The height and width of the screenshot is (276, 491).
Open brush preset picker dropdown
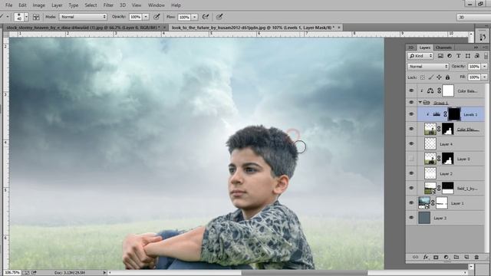coord(26,17)
